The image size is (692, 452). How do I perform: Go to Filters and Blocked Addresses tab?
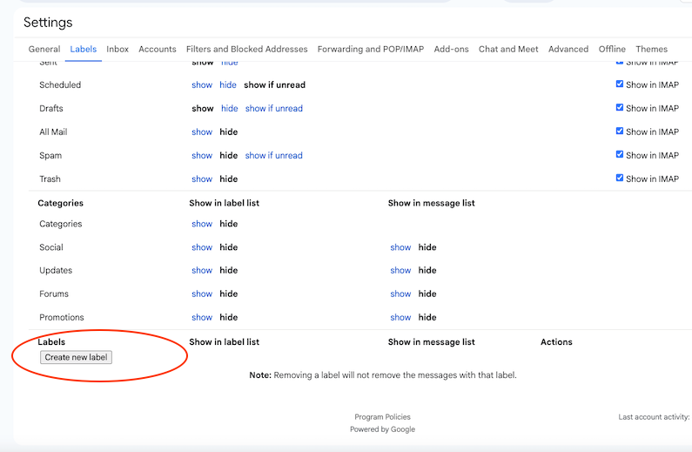[247, 50]
